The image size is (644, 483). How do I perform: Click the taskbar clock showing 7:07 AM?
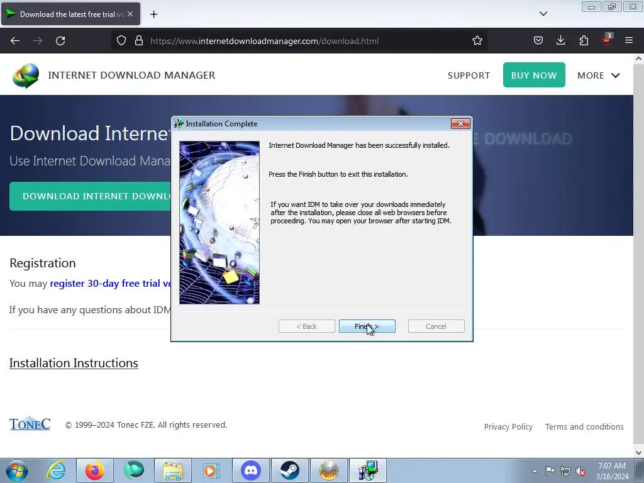click(x=612, y=470)
